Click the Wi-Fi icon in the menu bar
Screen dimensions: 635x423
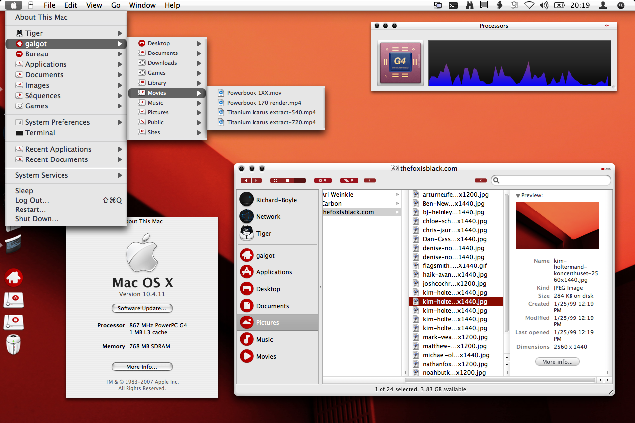coord(529,5)
